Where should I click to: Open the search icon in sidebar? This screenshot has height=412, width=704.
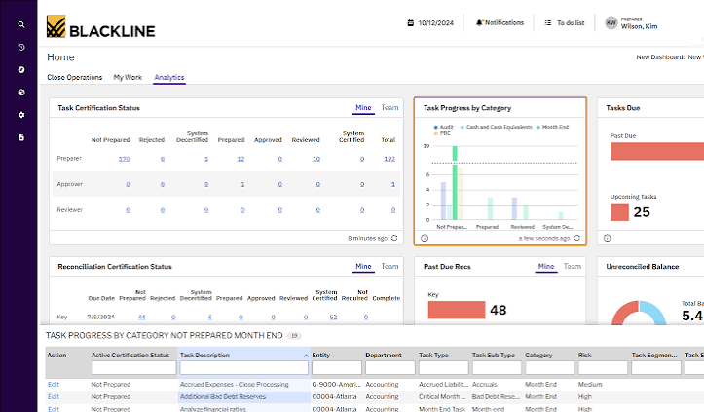click(x=21, y=24)
